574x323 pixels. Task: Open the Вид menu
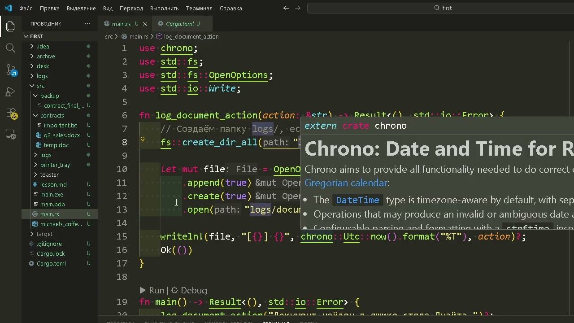tap(108, 8)
